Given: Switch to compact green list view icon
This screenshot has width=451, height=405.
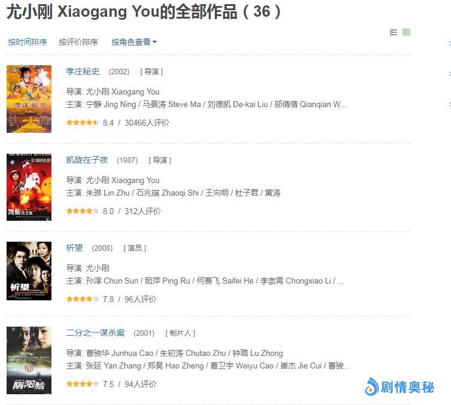Looking at the screenshot, I should coord(406,32).
